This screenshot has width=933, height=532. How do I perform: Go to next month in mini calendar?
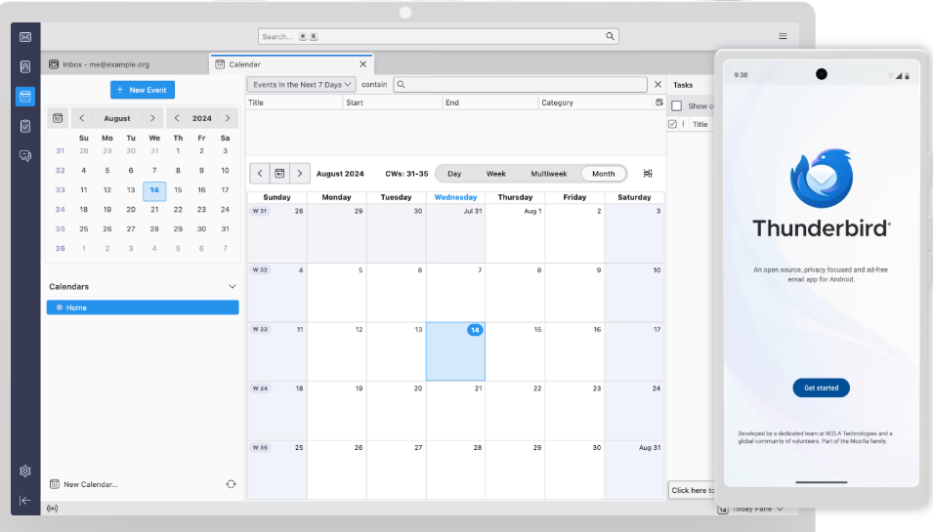[x=152, y=118]
